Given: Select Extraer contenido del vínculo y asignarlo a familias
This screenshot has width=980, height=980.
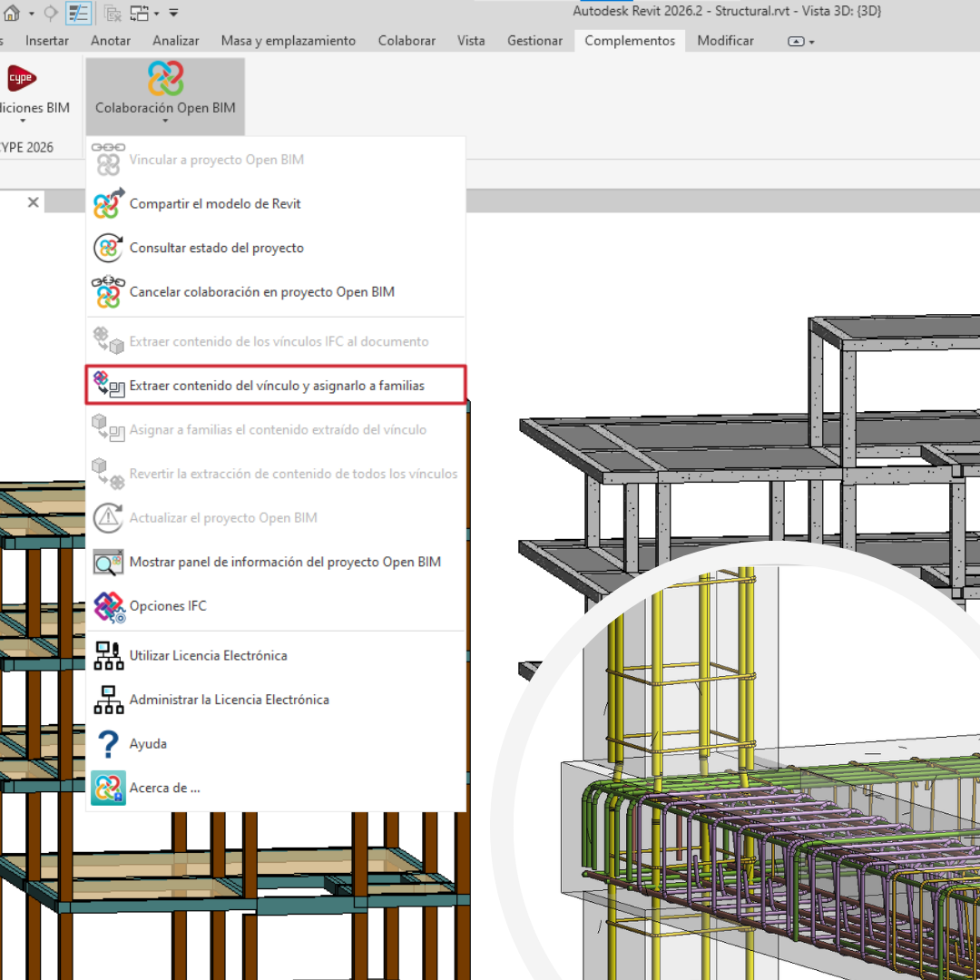Looking at the screenshot, I should (277, 386).
